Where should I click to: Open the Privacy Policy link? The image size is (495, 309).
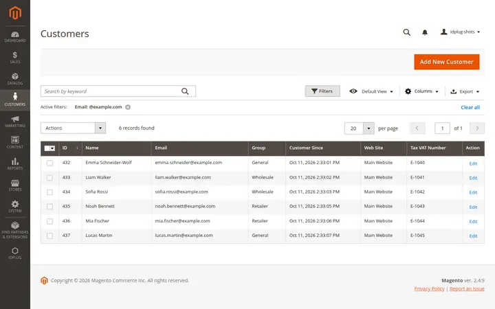tap(429, 289)
